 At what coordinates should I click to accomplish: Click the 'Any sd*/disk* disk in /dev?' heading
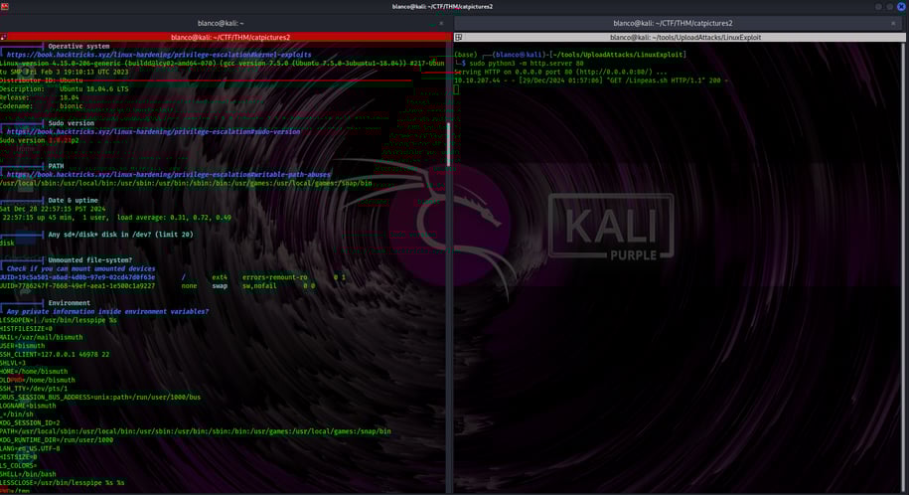(120, 235)
